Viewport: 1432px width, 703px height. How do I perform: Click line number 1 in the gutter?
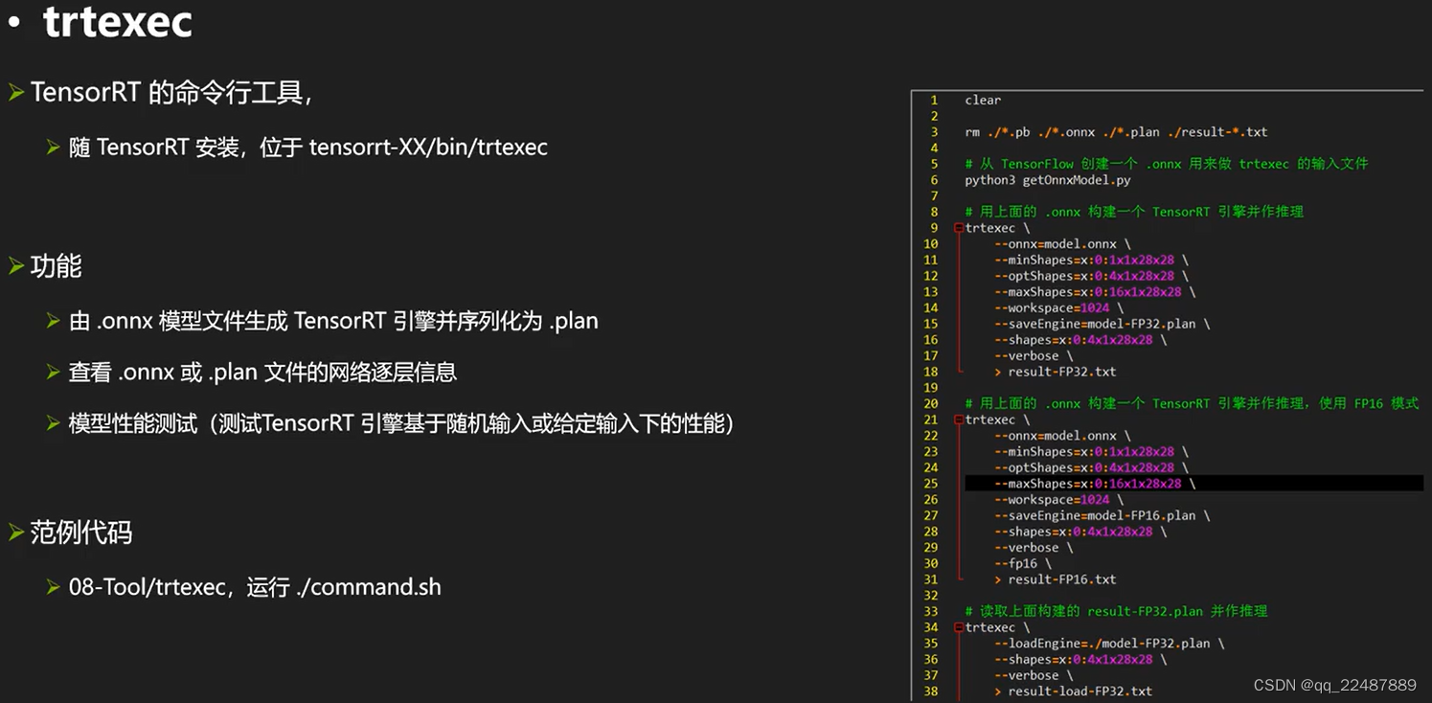point(934,100)
